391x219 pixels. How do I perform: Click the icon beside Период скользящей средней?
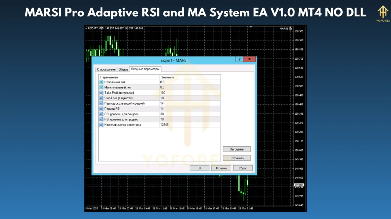(x=101, y=103)
